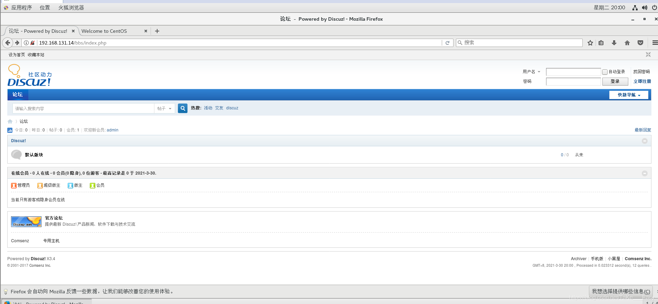The image size is (658, 304).
Task: Click the forum search content field
Action: [x=83, y=108]
